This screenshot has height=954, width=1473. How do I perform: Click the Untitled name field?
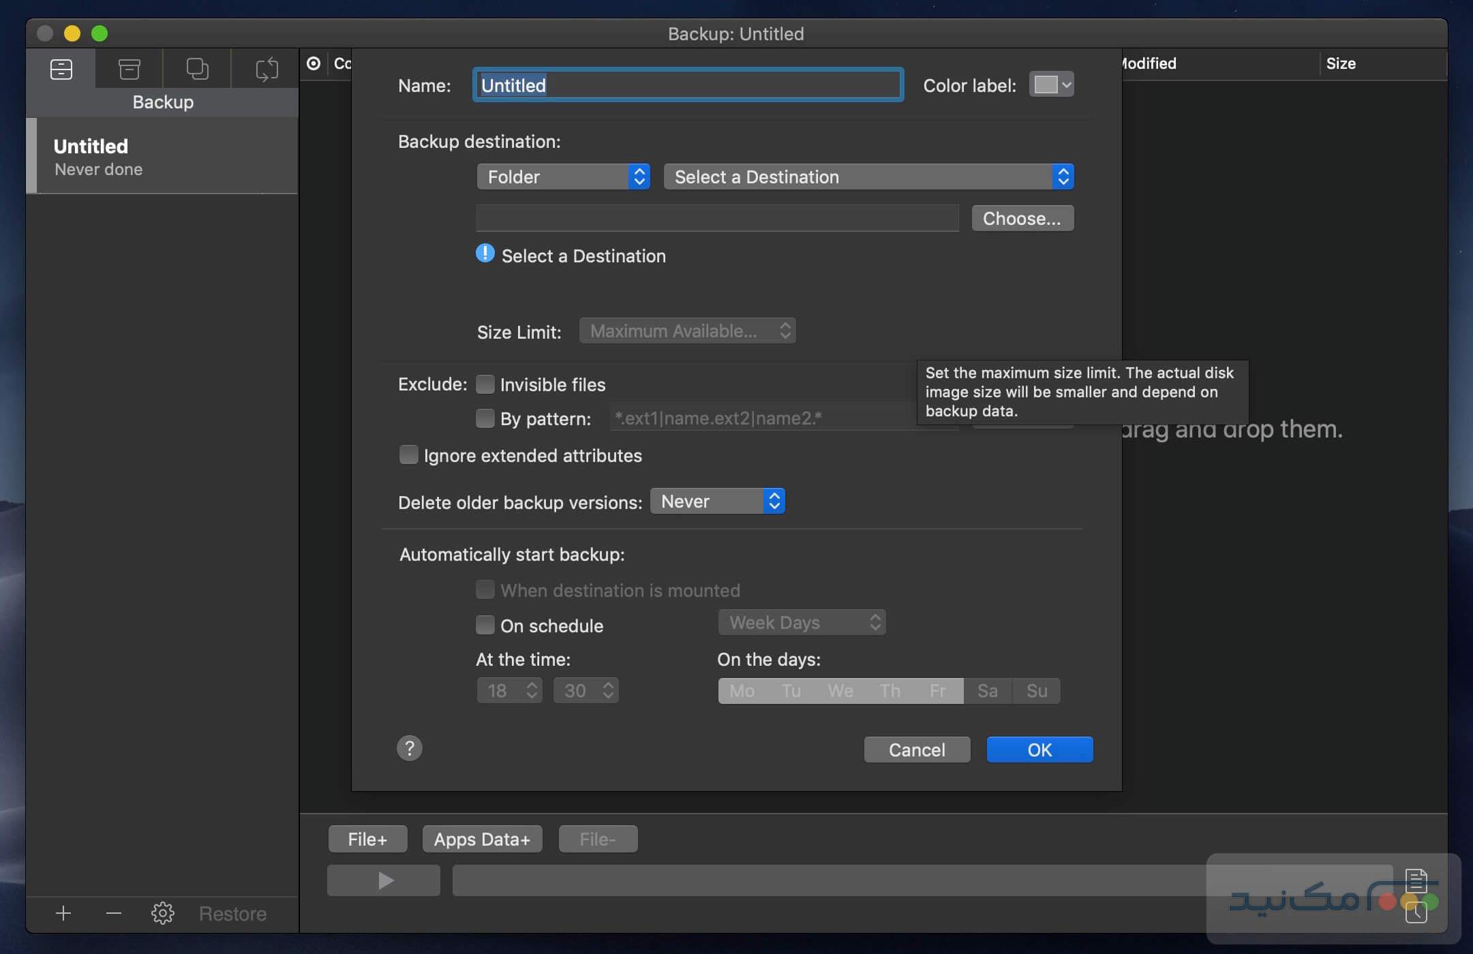coord(686,84)
